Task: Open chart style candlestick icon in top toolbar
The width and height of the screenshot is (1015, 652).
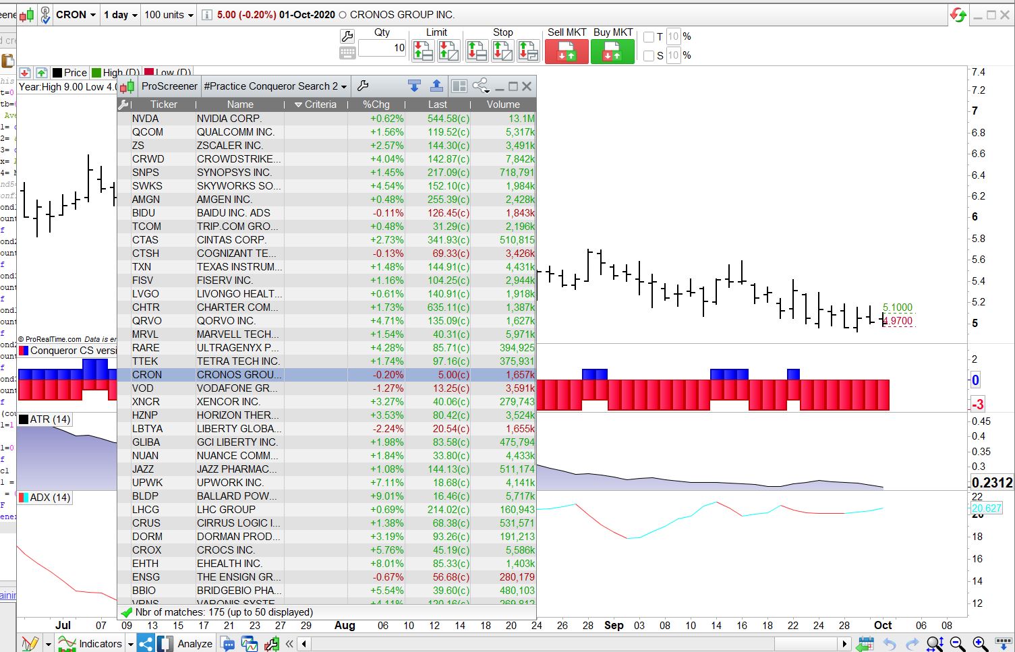Action: pos(27,15)
